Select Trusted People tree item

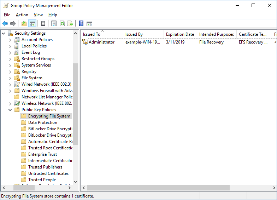point(42,180)
